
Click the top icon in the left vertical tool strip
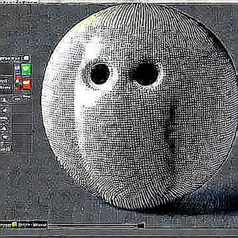click(x=4, y=110)
